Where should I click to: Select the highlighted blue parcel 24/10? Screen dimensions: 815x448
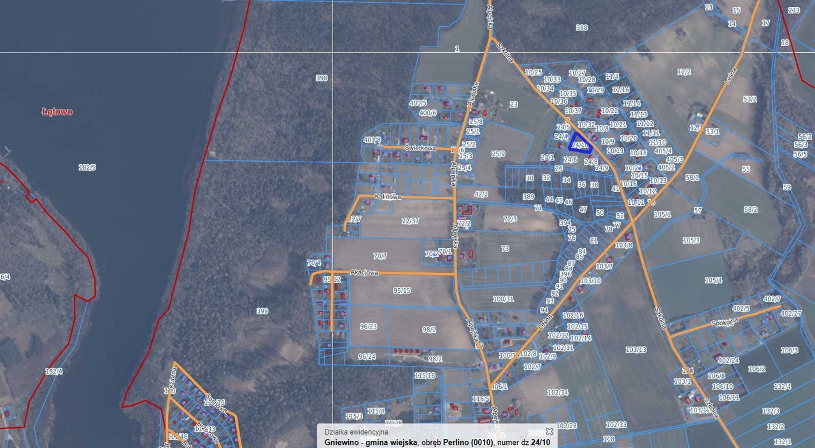pos(580,144)
